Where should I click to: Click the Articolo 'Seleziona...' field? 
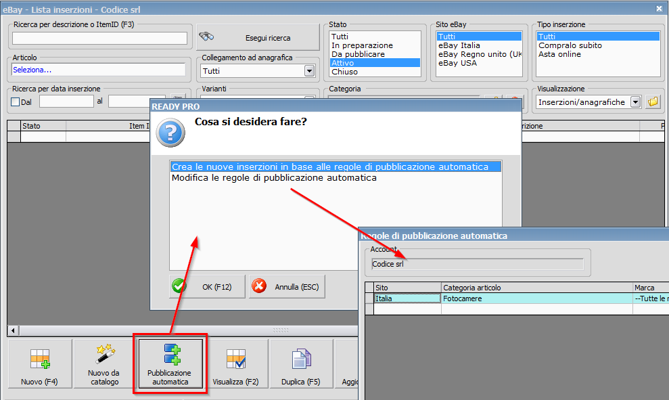[99, 70]
